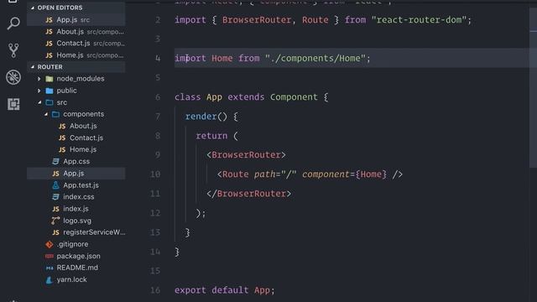Click the word Component on line 6

(294, 97)
